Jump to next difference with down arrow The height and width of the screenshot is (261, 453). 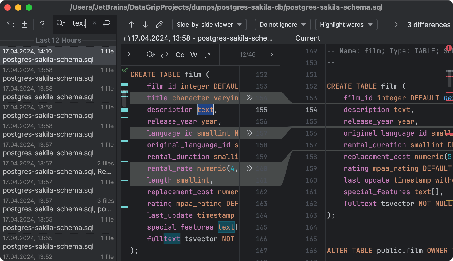[x=145, y=24]
